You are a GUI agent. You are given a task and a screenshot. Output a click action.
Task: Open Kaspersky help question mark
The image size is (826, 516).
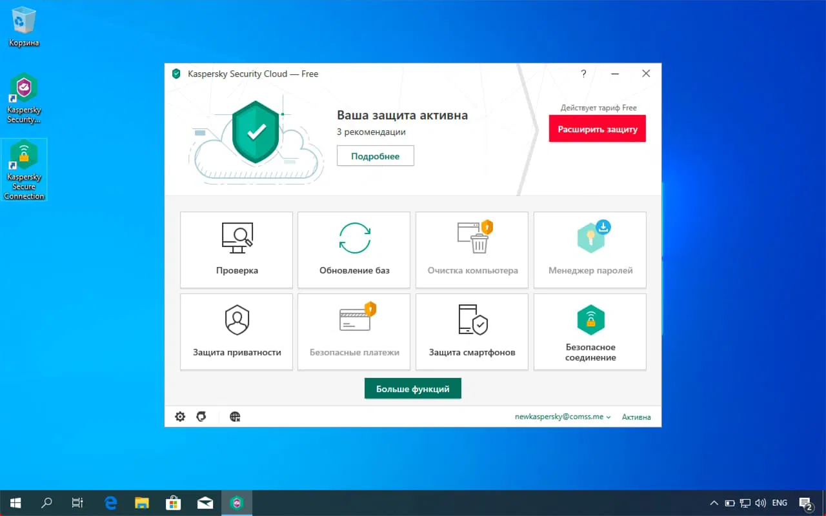tap(583, 74)
